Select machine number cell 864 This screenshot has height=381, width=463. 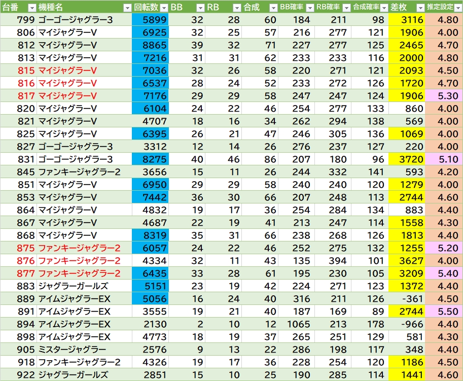click(x=18, y=211)
